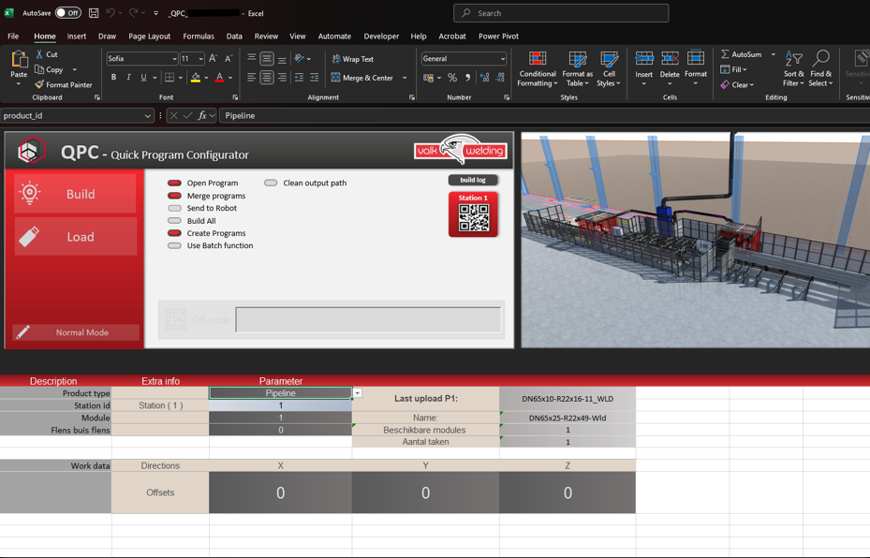870x558 pixels.
Task: Switch to the Page Layout tab
Action: click(x=149, y=37)
